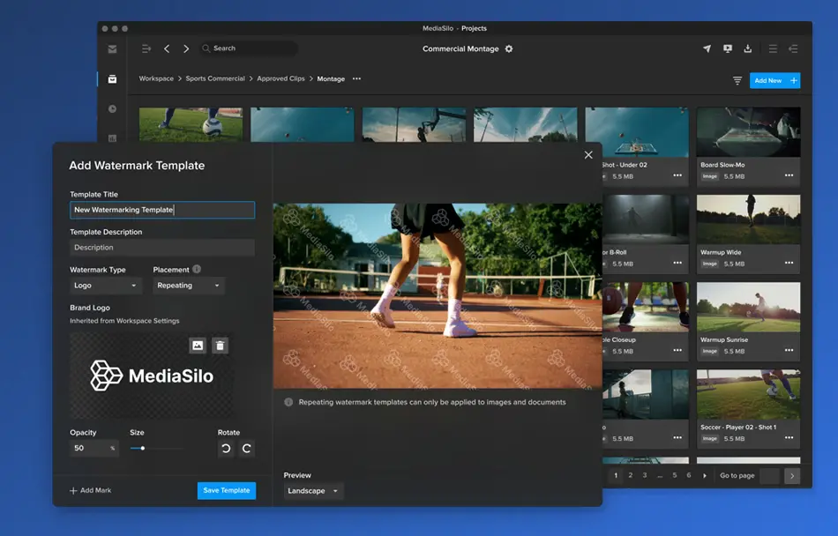Open the inbox icon in the sidebar
Image resolution: width=838 pixels, height=536 pixels.
pyautogui.click(x=112, y=48)
